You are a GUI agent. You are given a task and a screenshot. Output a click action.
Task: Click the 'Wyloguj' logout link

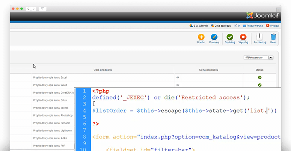tap(273, 26)
